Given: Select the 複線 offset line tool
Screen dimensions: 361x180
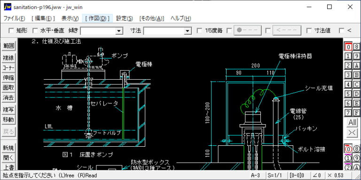Looking at the screenshot, I should coord(8,58).
